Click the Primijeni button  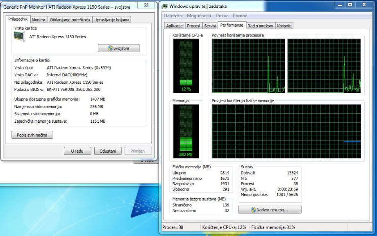pos(138,151)
